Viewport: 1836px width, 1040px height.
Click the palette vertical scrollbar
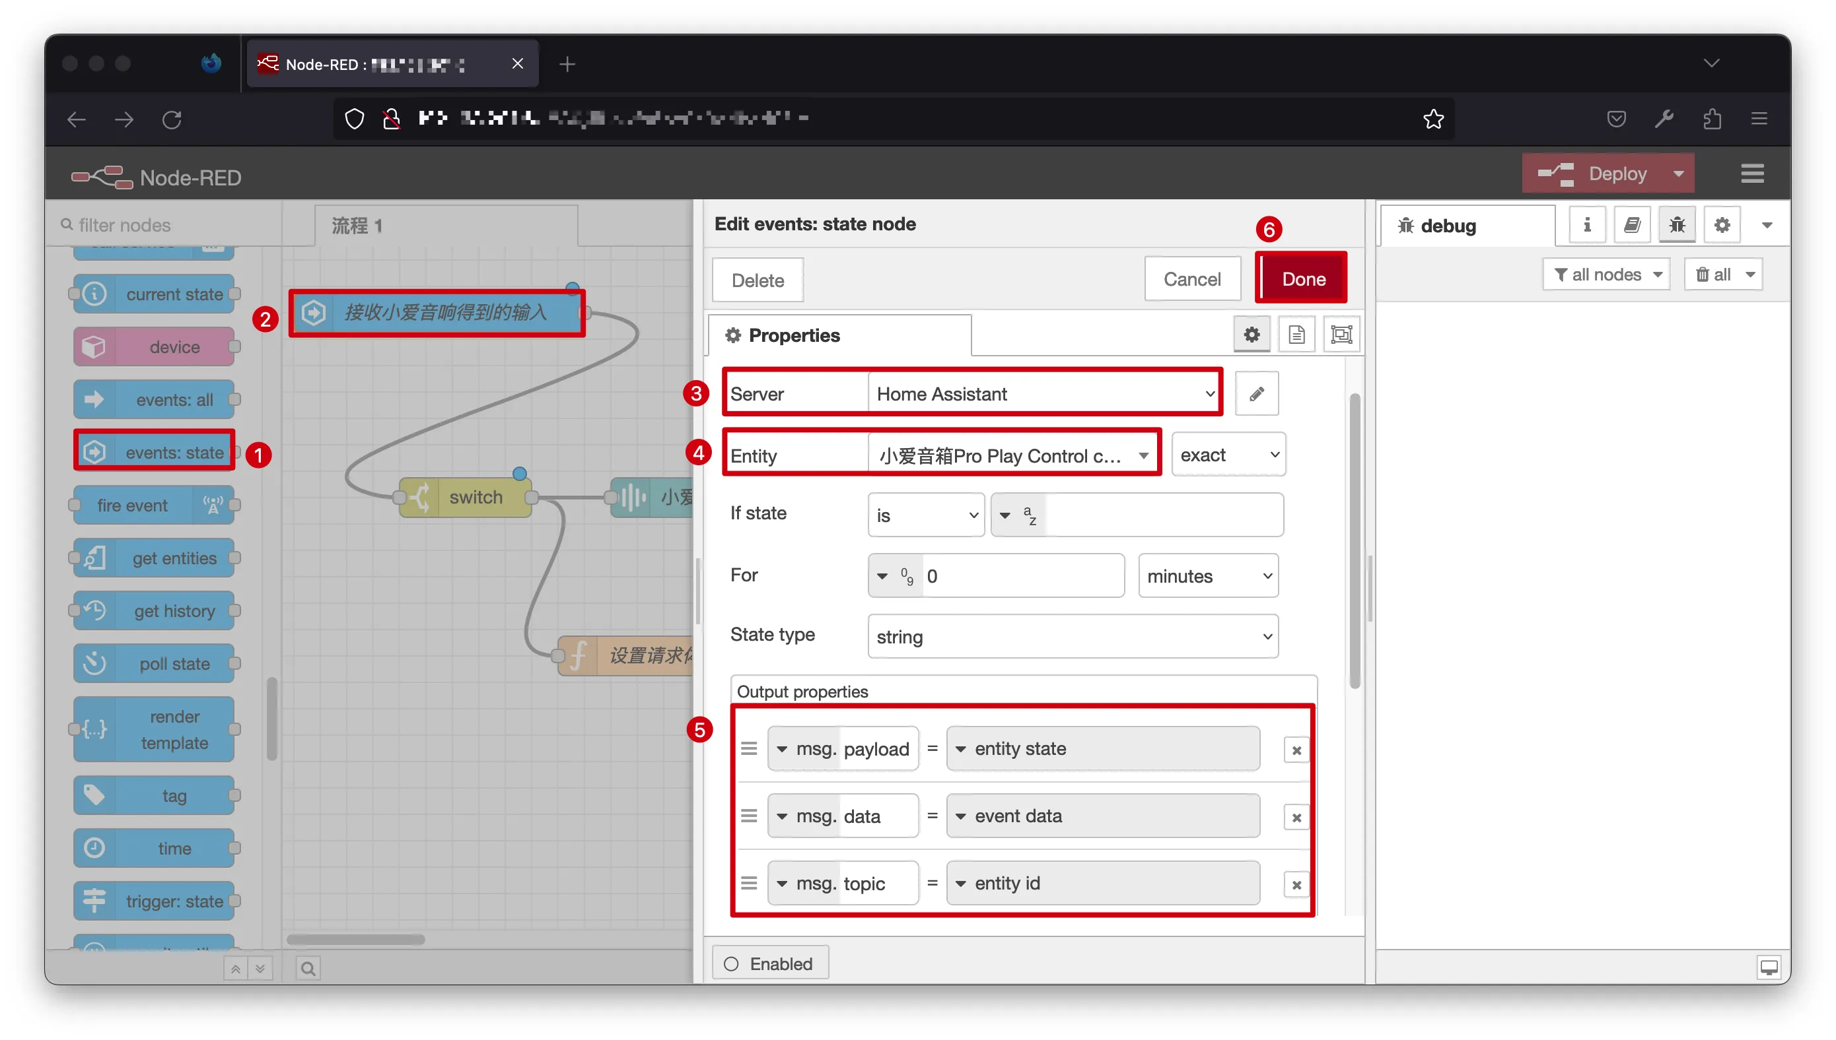click(271, 719)
